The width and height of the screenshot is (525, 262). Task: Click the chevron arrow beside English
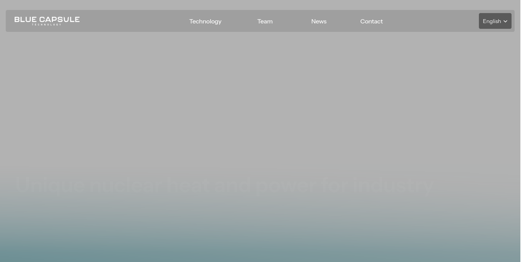click(505, 22)
